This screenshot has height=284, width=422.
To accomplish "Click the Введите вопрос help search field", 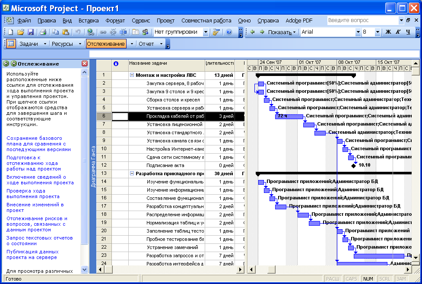I will 363,20.
